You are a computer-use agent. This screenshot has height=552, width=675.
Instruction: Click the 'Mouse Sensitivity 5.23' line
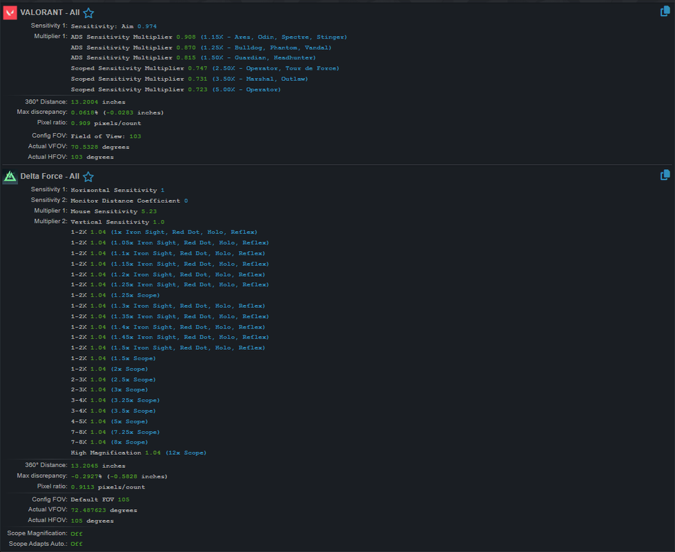point(114,212)
